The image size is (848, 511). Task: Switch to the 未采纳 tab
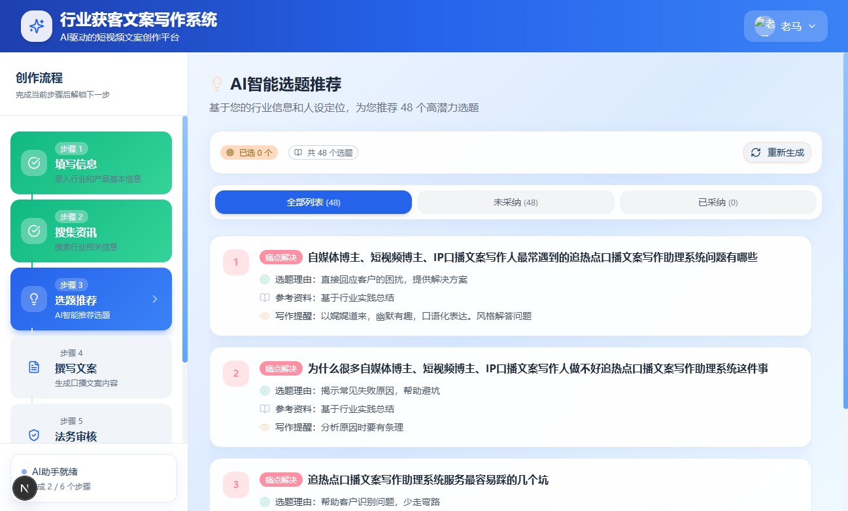pyautogui.click(x=515, y=202)
